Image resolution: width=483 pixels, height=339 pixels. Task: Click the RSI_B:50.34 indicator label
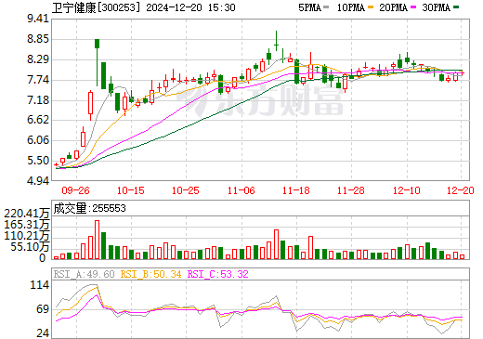coord(150,274)
